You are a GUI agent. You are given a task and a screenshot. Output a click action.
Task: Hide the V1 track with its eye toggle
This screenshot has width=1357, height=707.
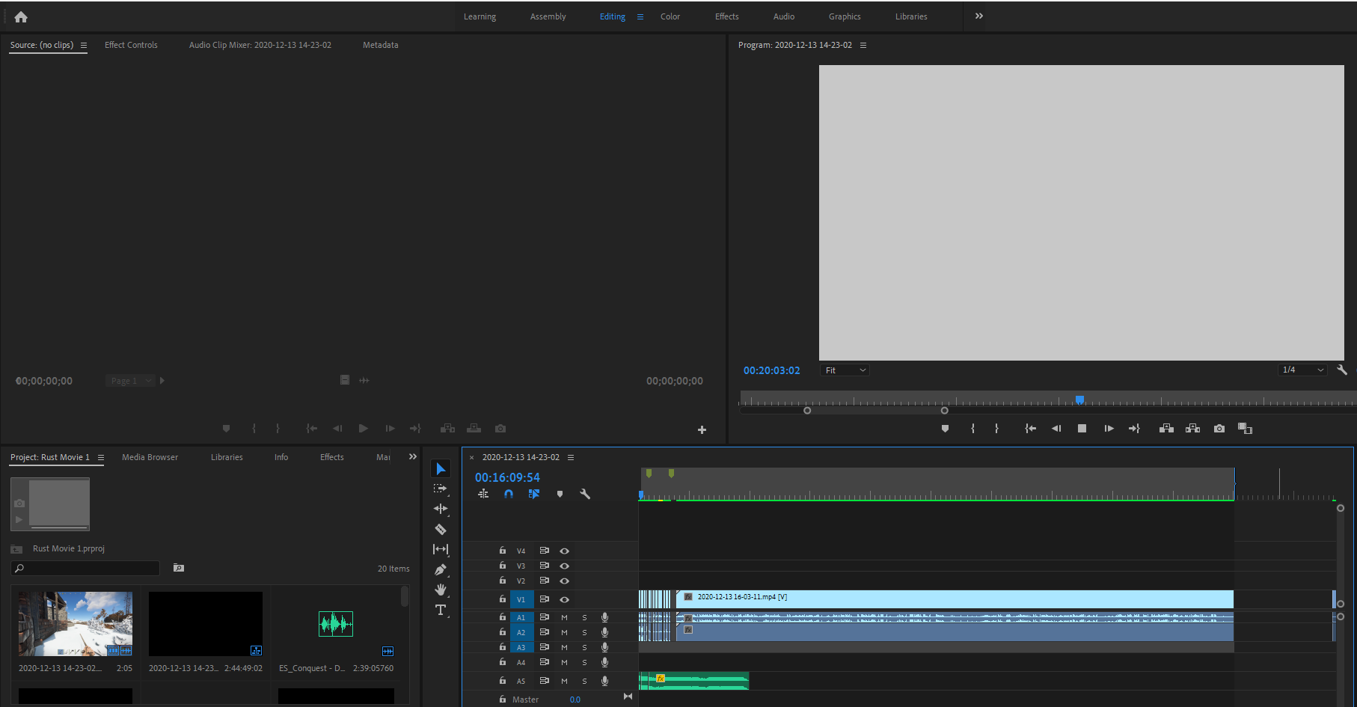pyautogui.click(x=564, y=599)
